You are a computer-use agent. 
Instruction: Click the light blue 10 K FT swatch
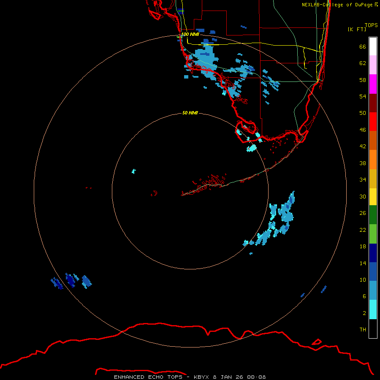click(x=373, y=290)
